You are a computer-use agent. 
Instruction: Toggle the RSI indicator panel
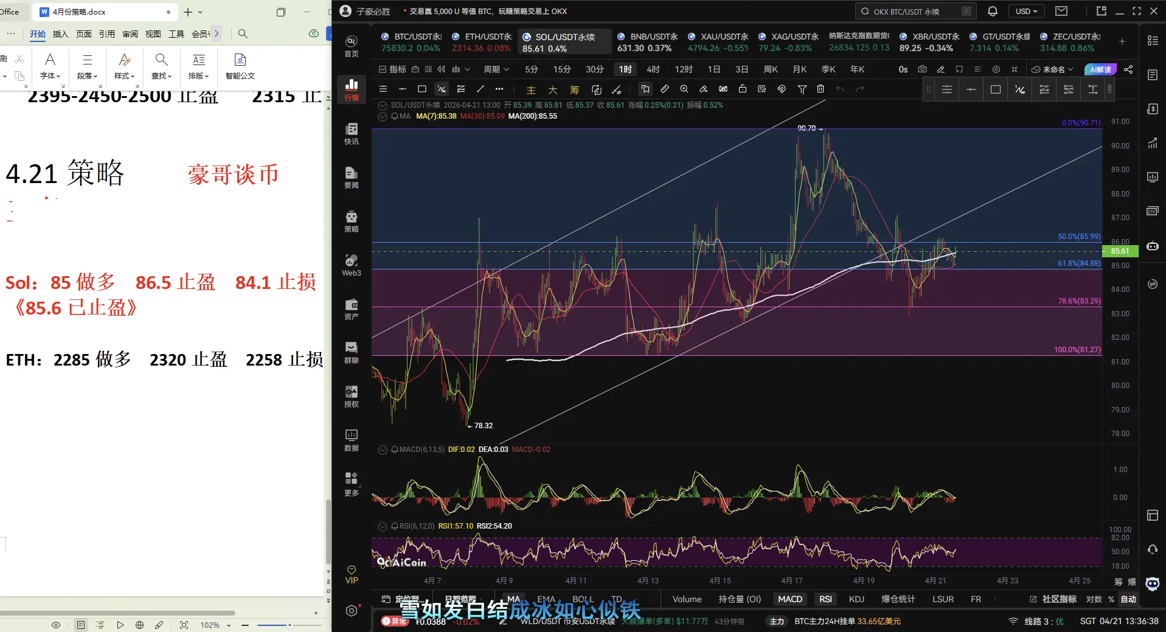(825, 599)
